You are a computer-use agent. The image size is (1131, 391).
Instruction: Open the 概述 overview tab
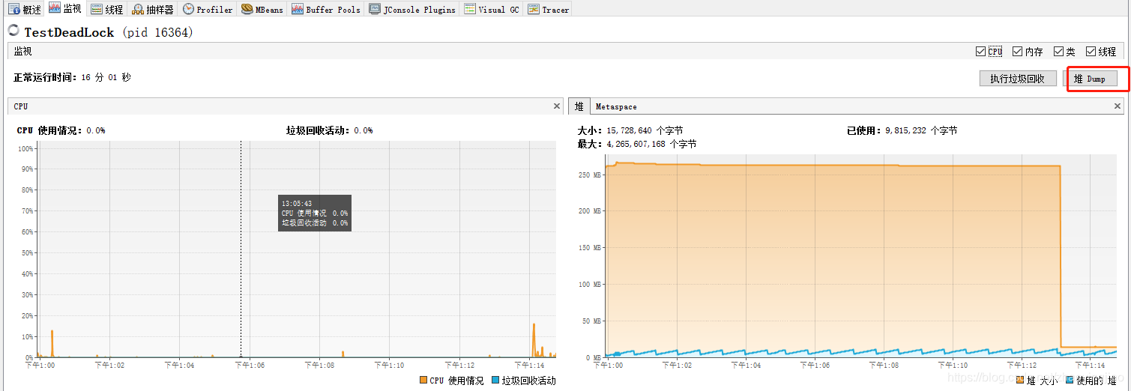tap(24, 10)
